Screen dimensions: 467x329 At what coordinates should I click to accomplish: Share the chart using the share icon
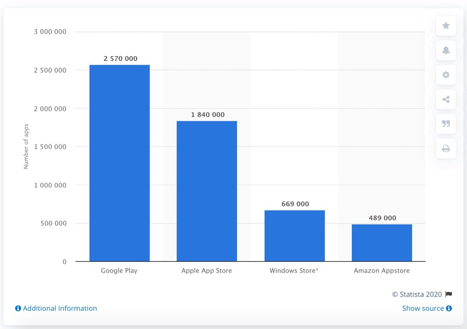point(446,99)
